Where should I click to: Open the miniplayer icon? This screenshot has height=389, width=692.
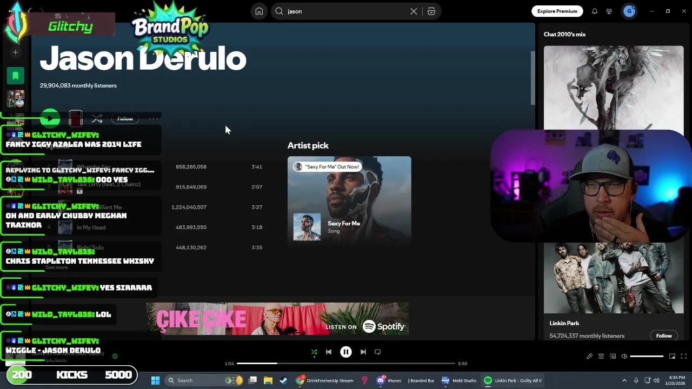coord(672,357)
